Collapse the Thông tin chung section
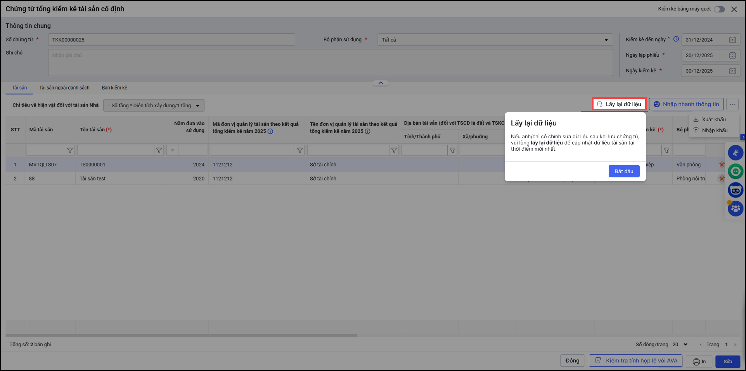This screenshot has height=371, width=746. [x=381, y=83]
